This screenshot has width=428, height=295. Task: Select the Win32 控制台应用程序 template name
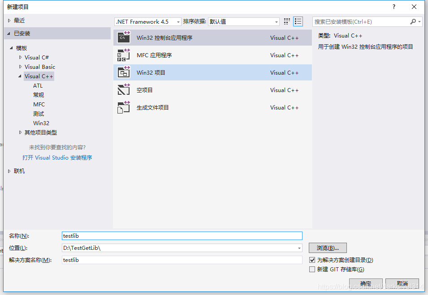point(164,38)
